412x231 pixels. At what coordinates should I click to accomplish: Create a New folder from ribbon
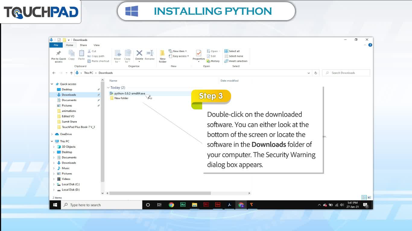pyautogui.click(x=163, y=56)
